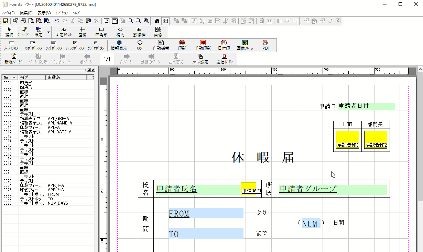Select the 四角形 rectangle tool
Viewport: 423px width, 252px height.
tap(101, 32)
